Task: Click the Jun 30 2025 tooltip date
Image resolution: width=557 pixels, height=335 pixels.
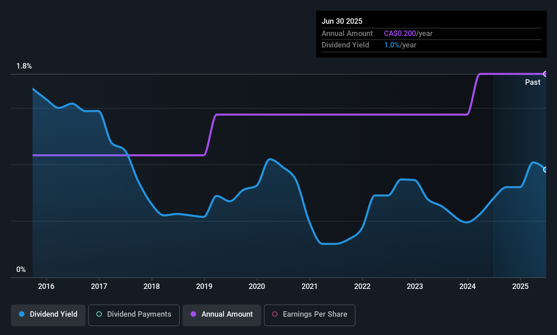Action: tap(342, 21)
